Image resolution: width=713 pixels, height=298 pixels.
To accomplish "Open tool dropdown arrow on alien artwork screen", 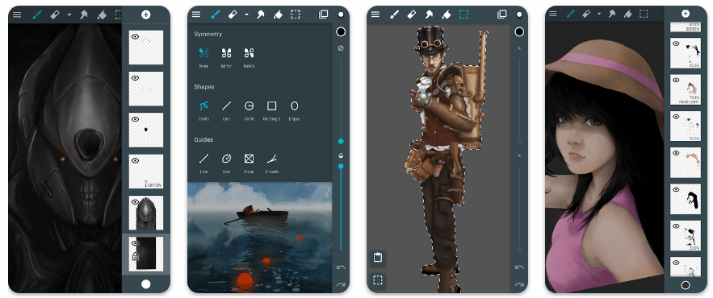I will coord(69,14).
